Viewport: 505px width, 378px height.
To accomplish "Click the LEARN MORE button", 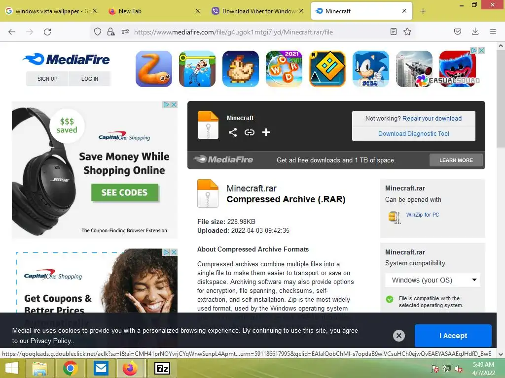I will pos(456,160).
